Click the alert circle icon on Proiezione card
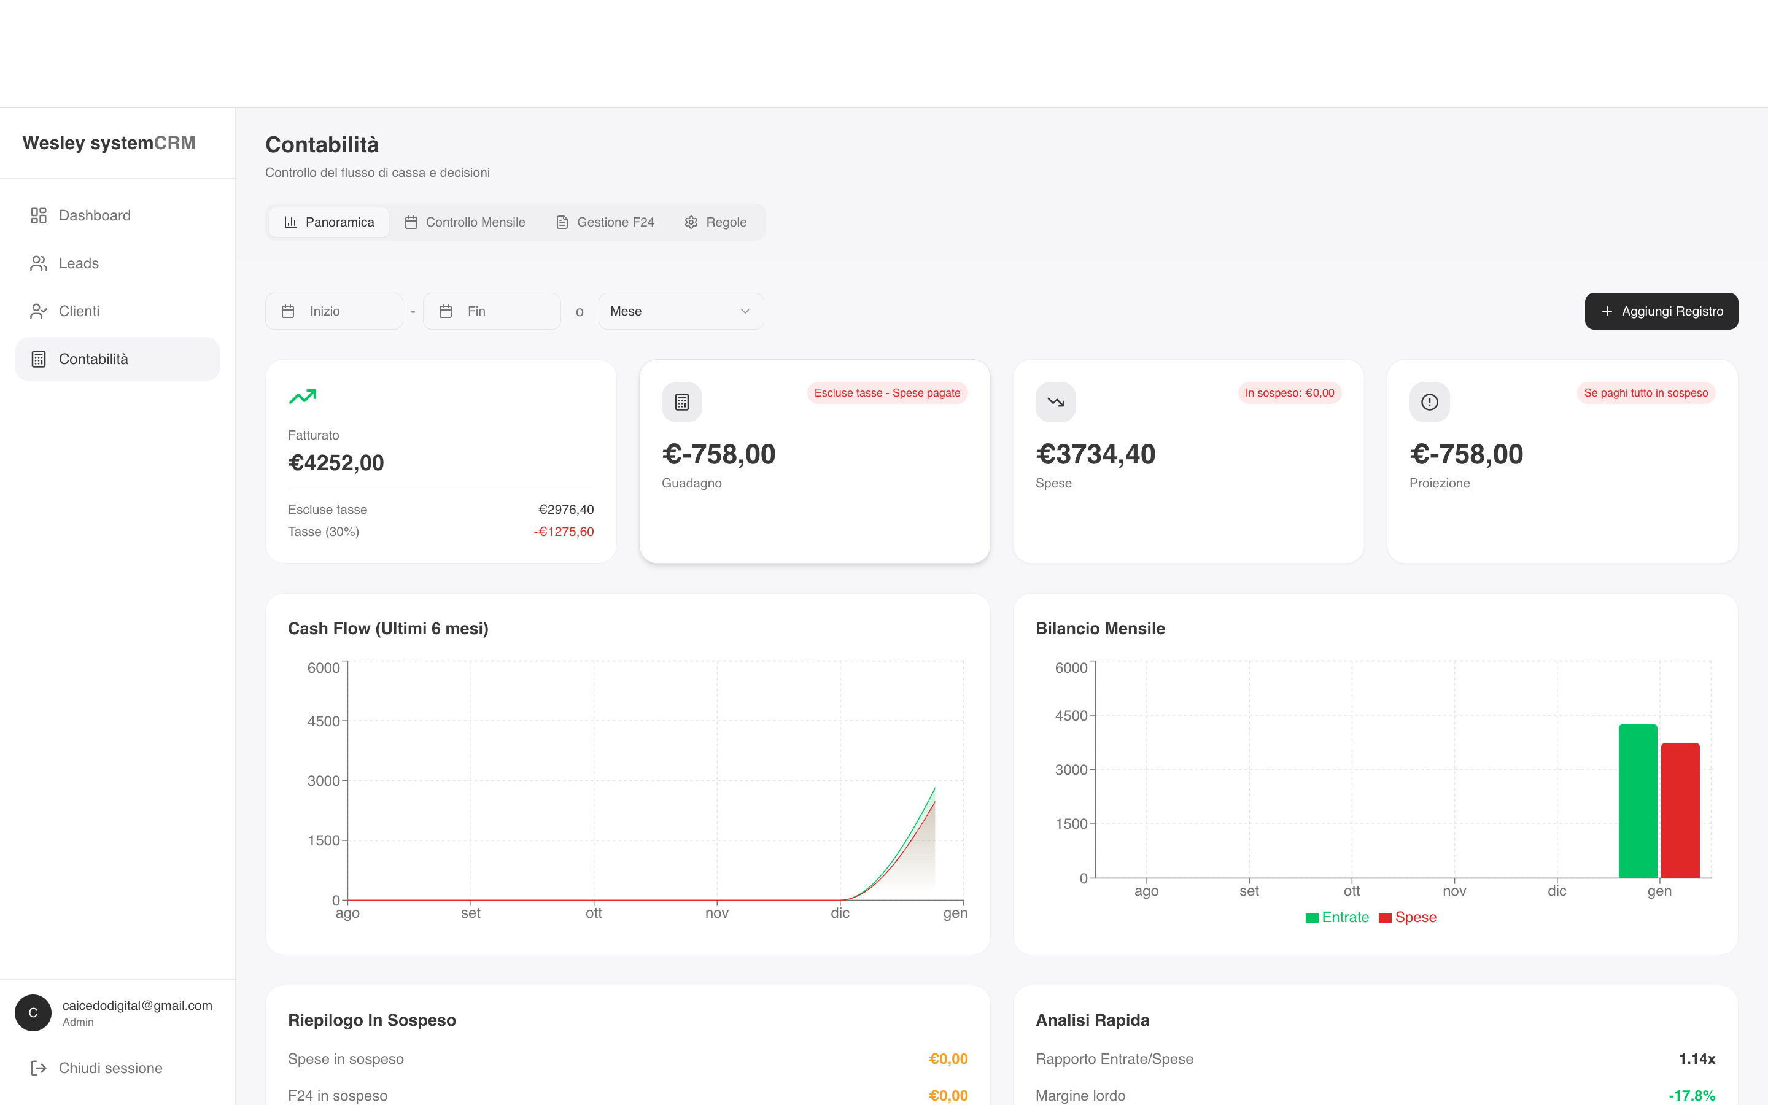The width and height of the screenshot is (1768, 1105). [x=1430, y=402]
